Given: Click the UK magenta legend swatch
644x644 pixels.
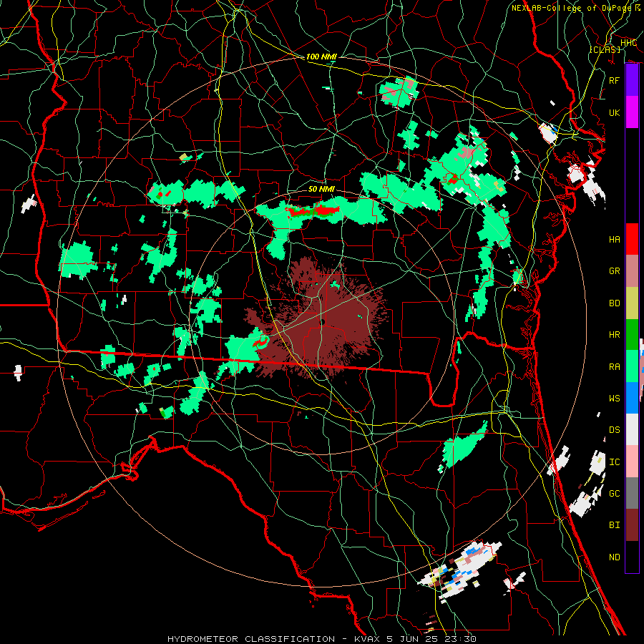Looking at the screenshot, I should [632, 112].
